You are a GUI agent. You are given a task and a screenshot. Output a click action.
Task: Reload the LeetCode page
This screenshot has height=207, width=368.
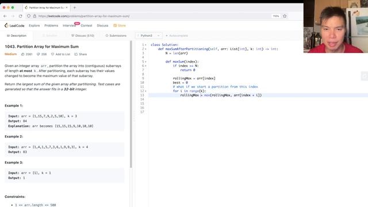pyautogui.click(x=21, y=16)
